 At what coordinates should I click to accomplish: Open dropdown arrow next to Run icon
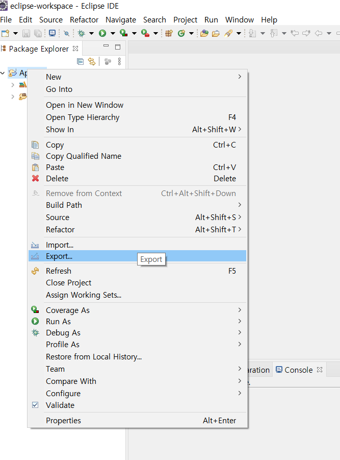pyautogui.click(x=113, y=33)
